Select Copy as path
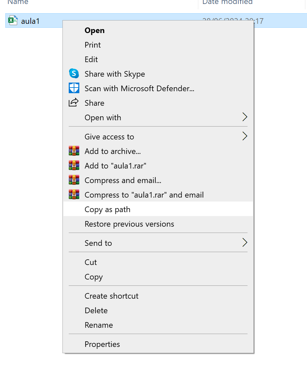 [x=107, y=209]
